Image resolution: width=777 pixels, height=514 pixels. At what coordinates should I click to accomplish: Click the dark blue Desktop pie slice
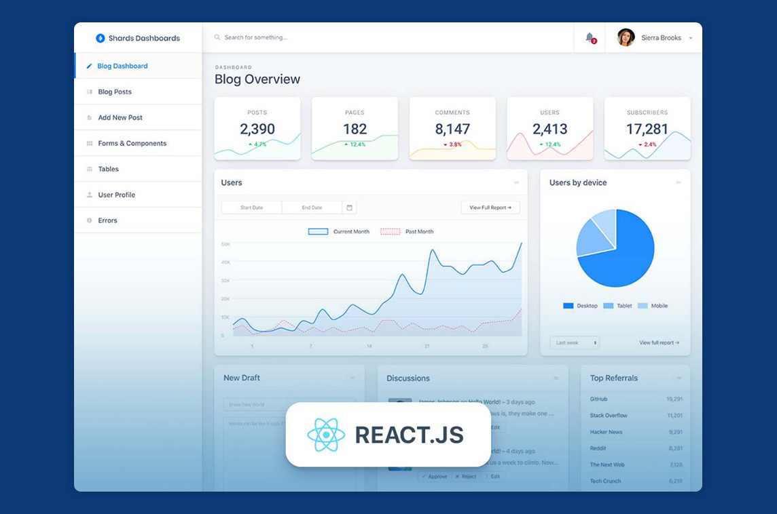click(x=627, y=257)
